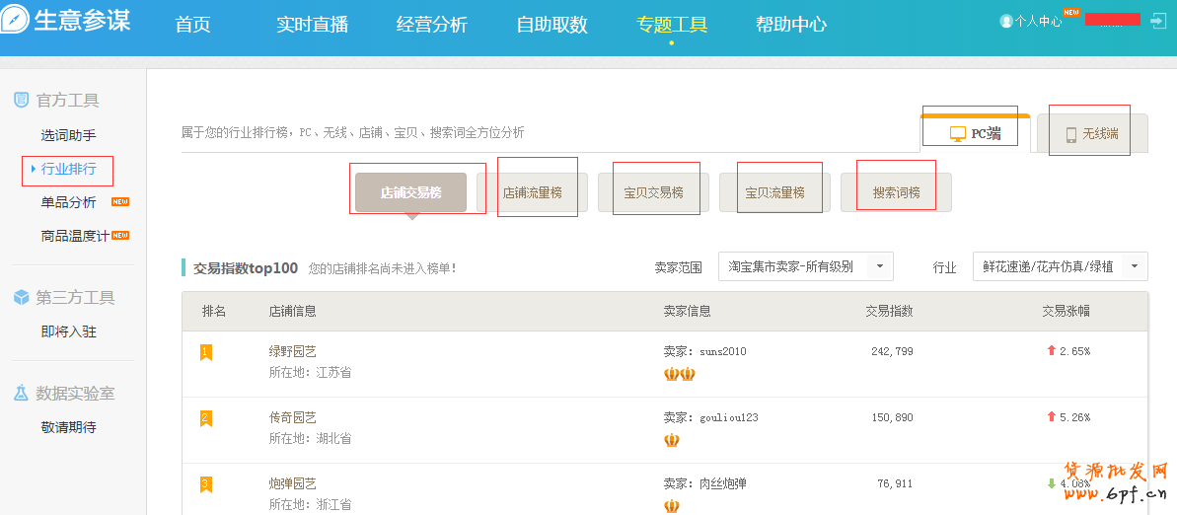Open 搜索词榜 ranking list
The height and width of the screenshot is (515, 1177).
click(x=896, y=192)
